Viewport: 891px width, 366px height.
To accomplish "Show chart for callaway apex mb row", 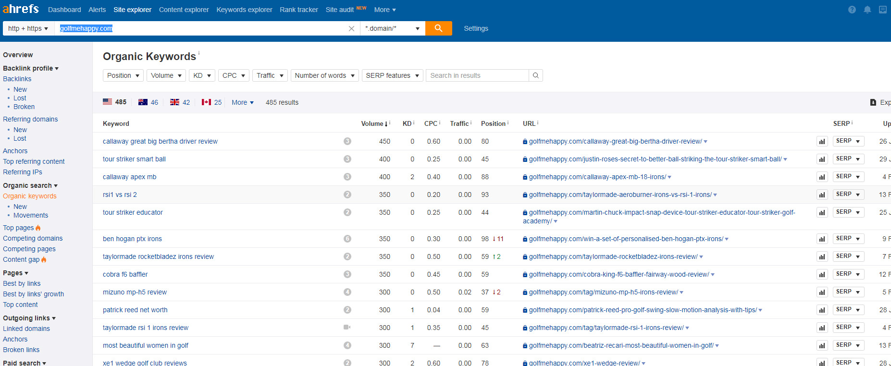I will (x=822, y=177).
